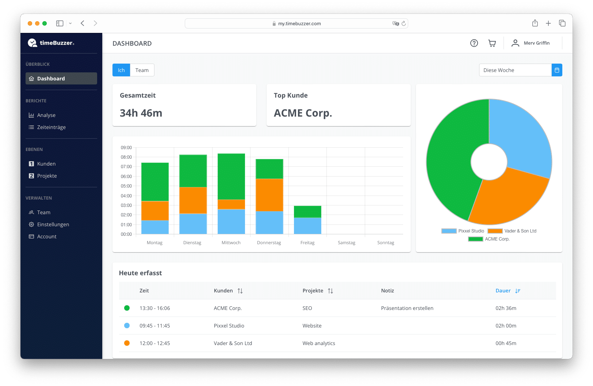Open the Diese Woche date range dropdown

[x=515, y=70]
